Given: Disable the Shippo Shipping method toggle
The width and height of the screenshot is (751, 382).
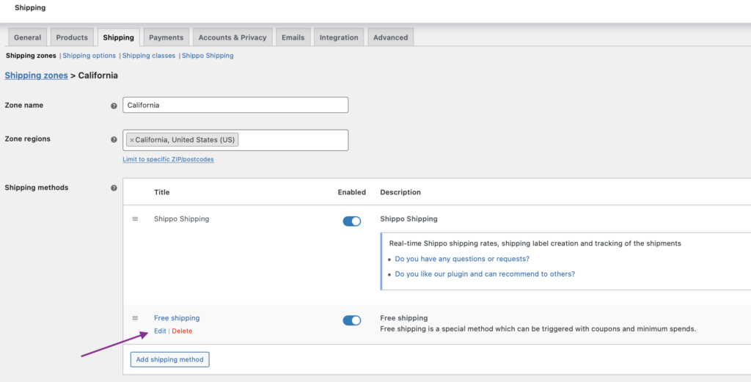Looking at the screenshot, I should 352,221.
